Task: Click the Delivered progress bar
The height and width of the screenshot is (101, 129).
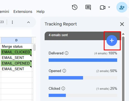Action: point(83,60)
